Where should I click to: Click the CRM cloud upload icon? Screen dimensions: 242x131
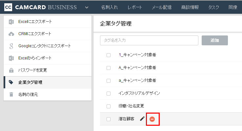[x=11, y=34]
